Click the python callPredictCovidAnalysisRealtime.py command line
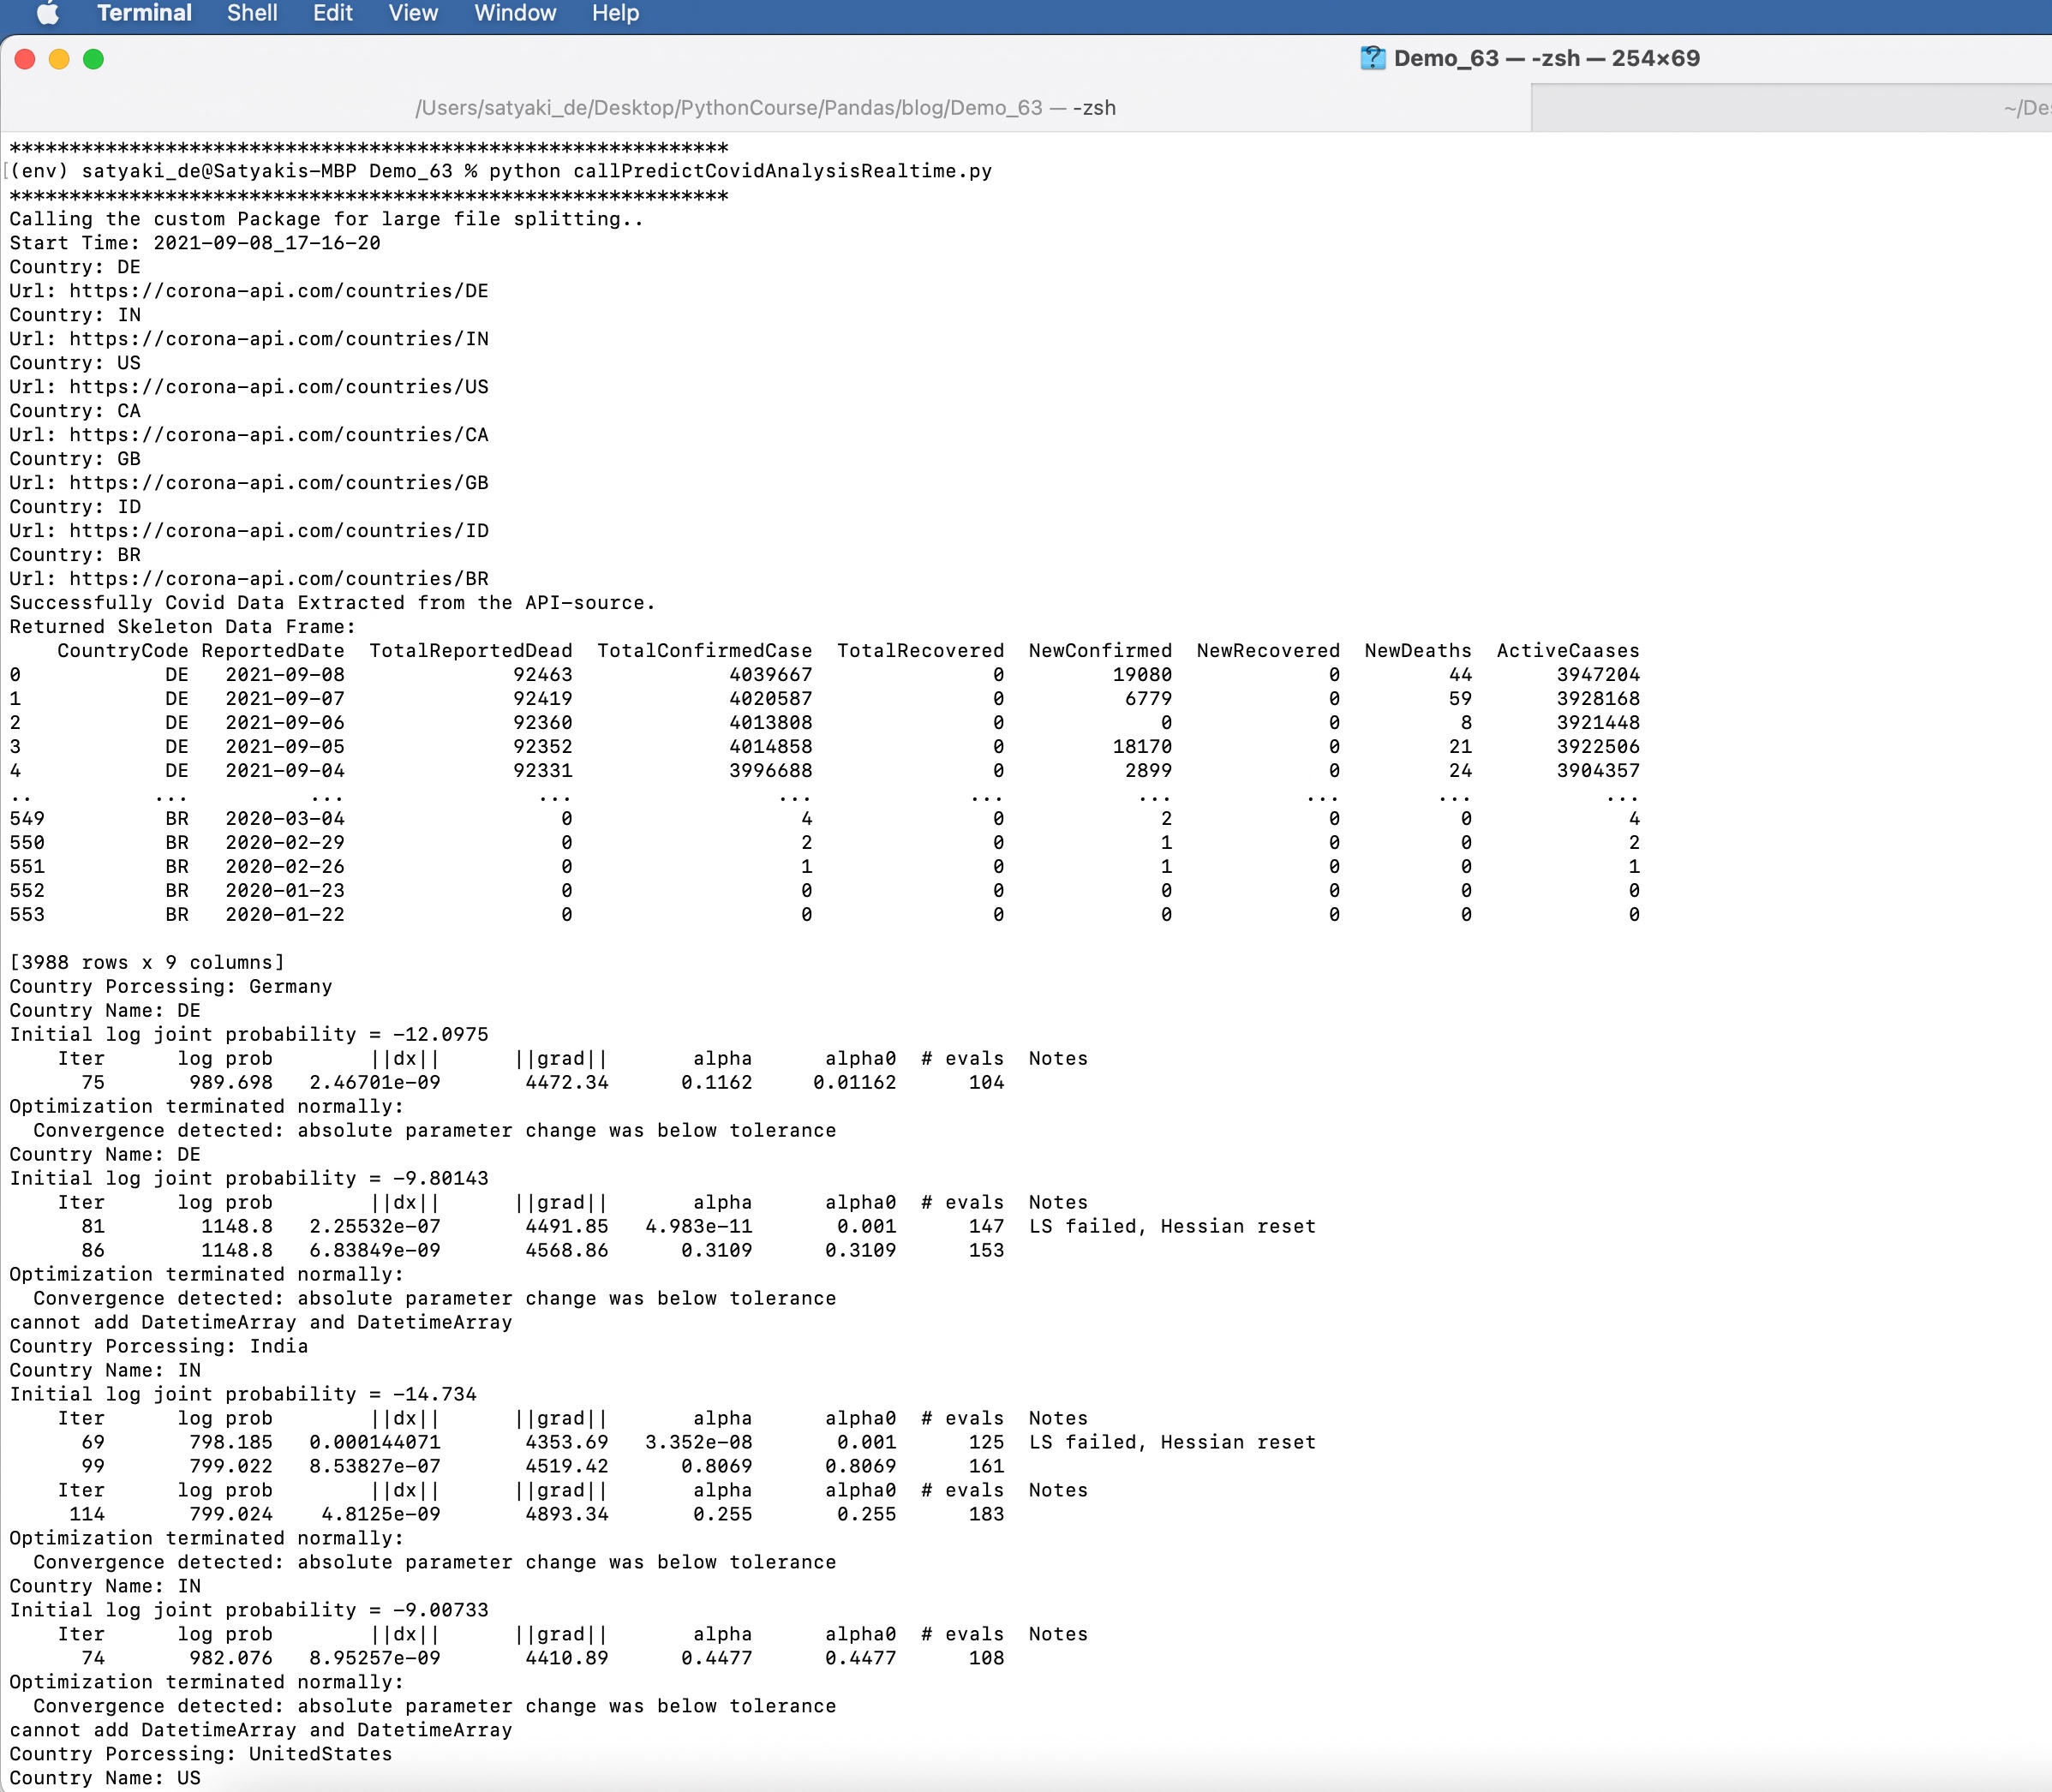 pyautogui.click(x=740, y=171)
